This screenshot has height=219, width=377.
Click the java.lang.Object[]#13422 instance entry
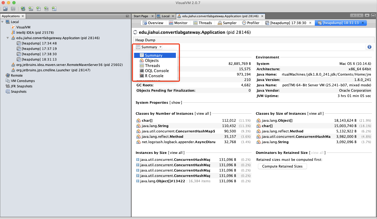pyautogui.click(x=162, y=181)
